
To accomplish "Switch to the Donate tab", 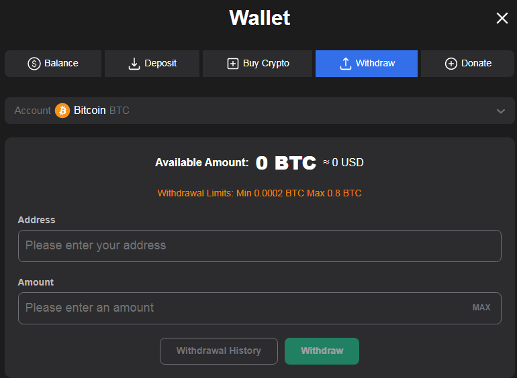I will (x=476, y=64).
